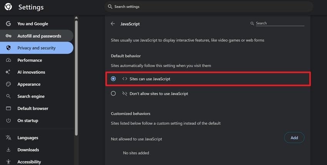The width and height of the screenshot is (327, 165).
Task: Click the Add button for blocked sites
Action: 294,138
